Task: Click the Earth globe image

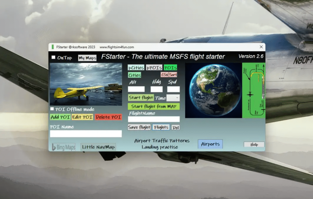Action: pos(213,90)
